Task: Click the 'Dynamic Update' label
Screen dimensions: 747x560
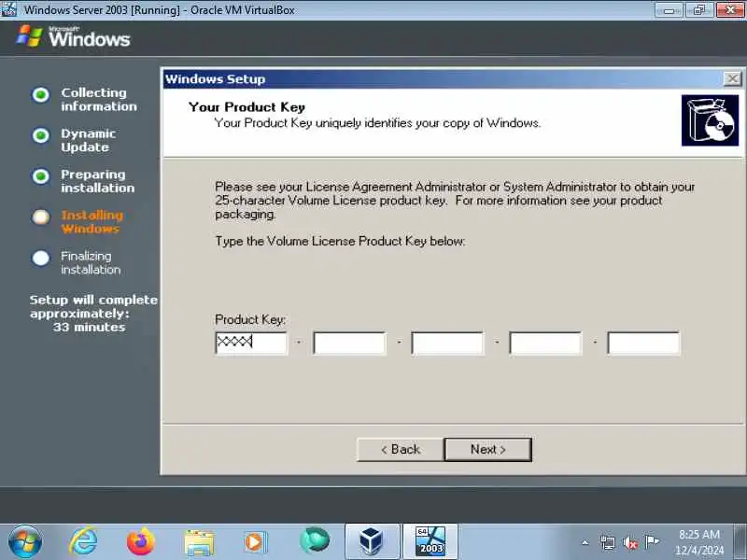Action: pos(88,140)
